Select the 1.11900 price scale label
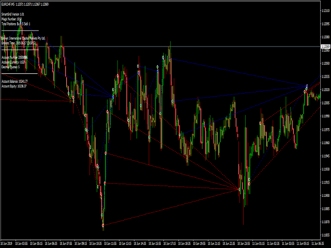 (326, 195)
